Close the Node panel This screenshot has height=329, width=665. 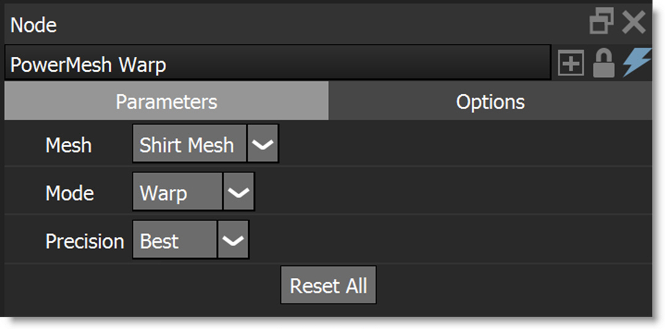coord(634,23)
